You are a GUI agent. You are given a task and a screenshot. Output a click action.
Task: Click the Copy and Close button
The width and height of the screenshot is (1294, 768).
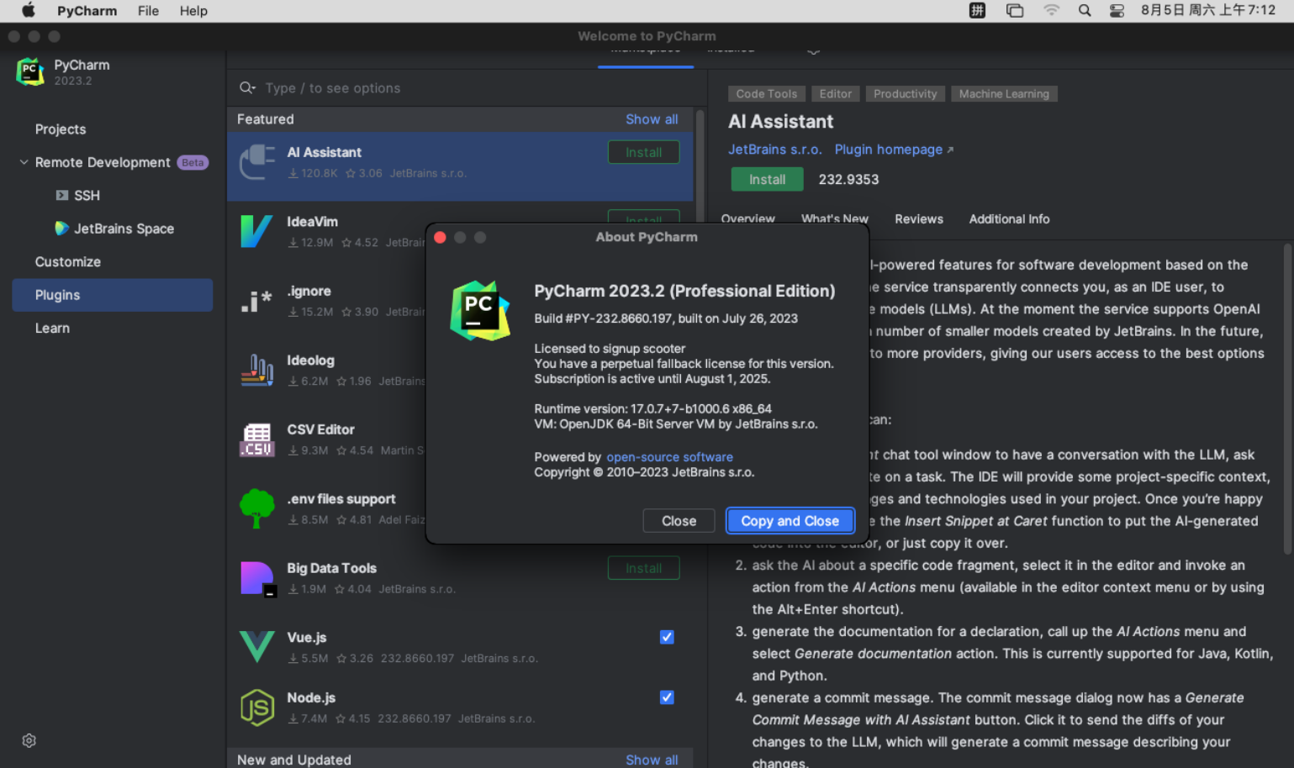pyautogui.click(x=790, y=521)
